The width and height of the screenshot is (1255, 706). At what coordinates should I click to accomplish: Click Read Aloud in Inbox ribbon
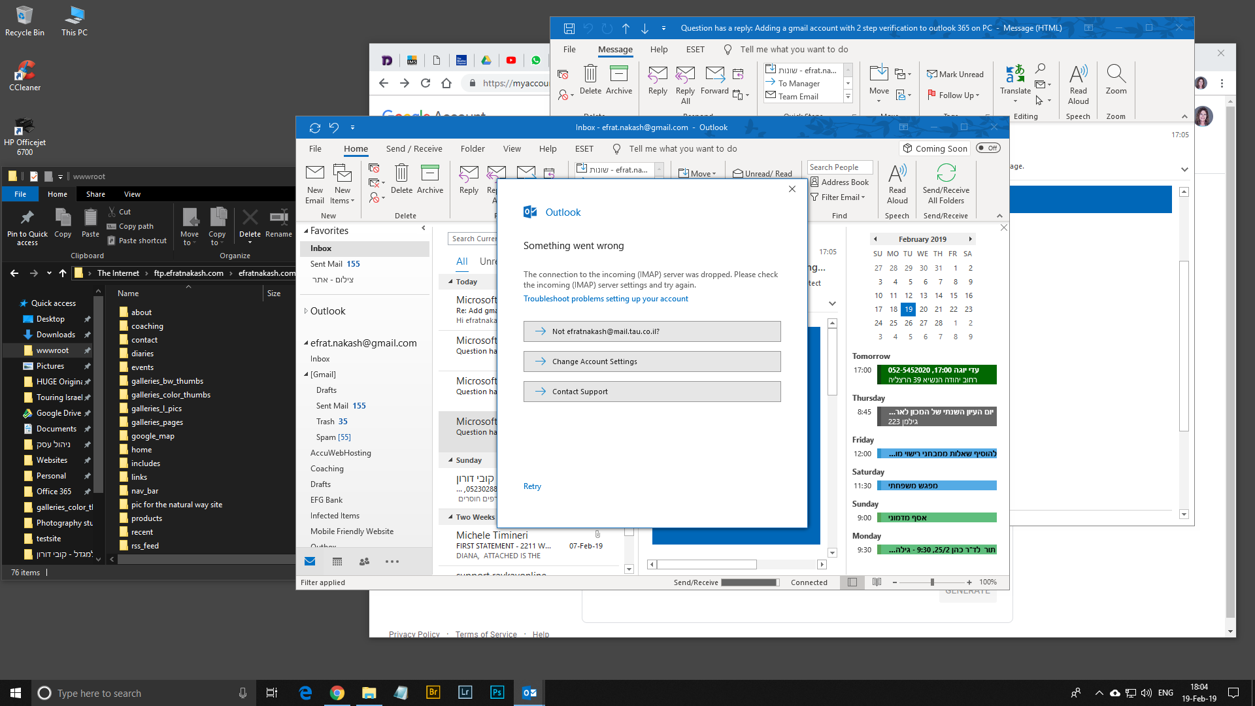coord(897,184)
